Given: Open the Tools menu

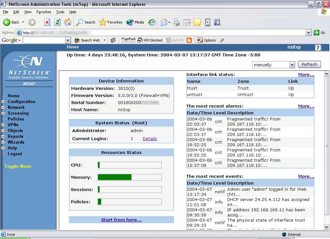Looking at the screenshot, I should pos(60,12).
